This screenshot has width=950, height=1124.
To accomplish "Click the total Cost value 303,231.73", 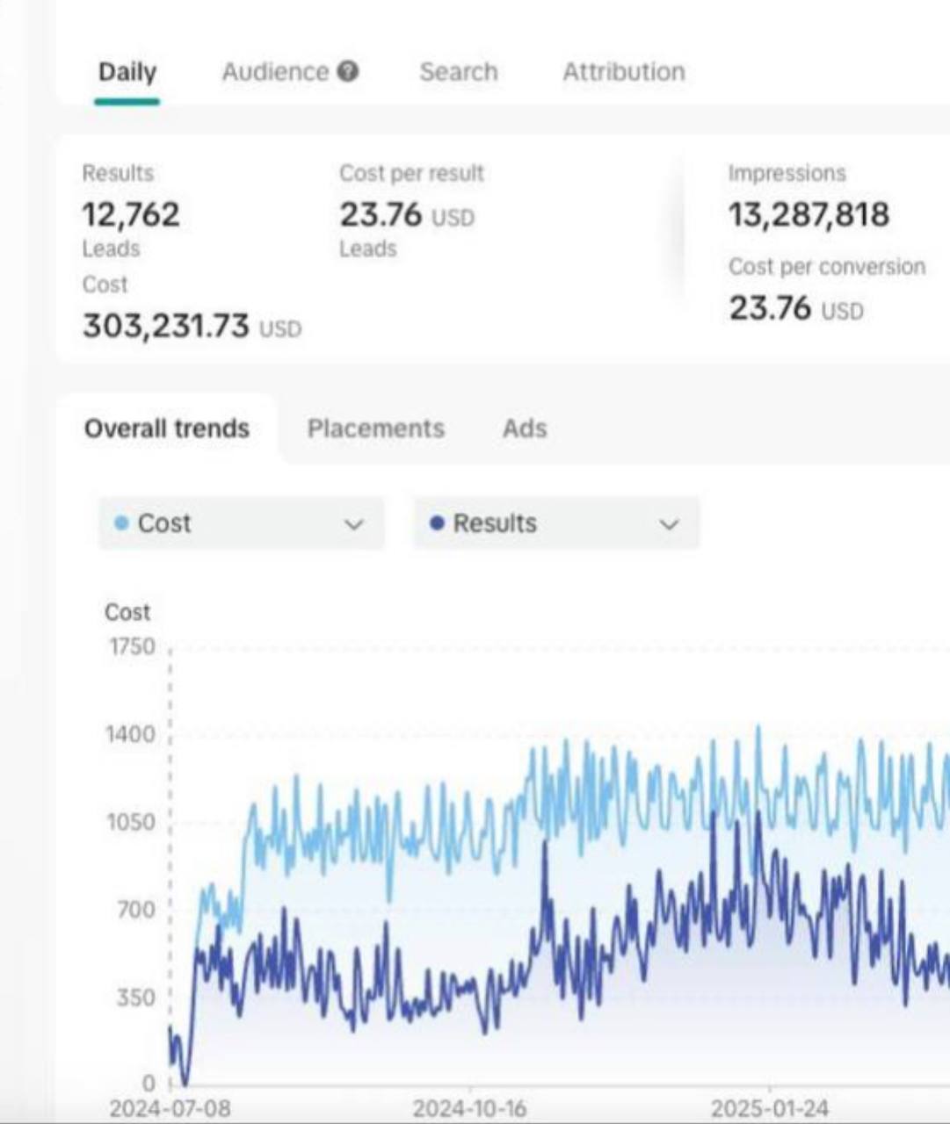I will 166,326.
